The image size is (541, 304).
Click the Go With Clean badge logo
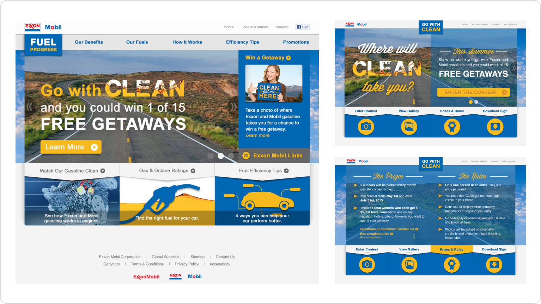coord(431,27)
